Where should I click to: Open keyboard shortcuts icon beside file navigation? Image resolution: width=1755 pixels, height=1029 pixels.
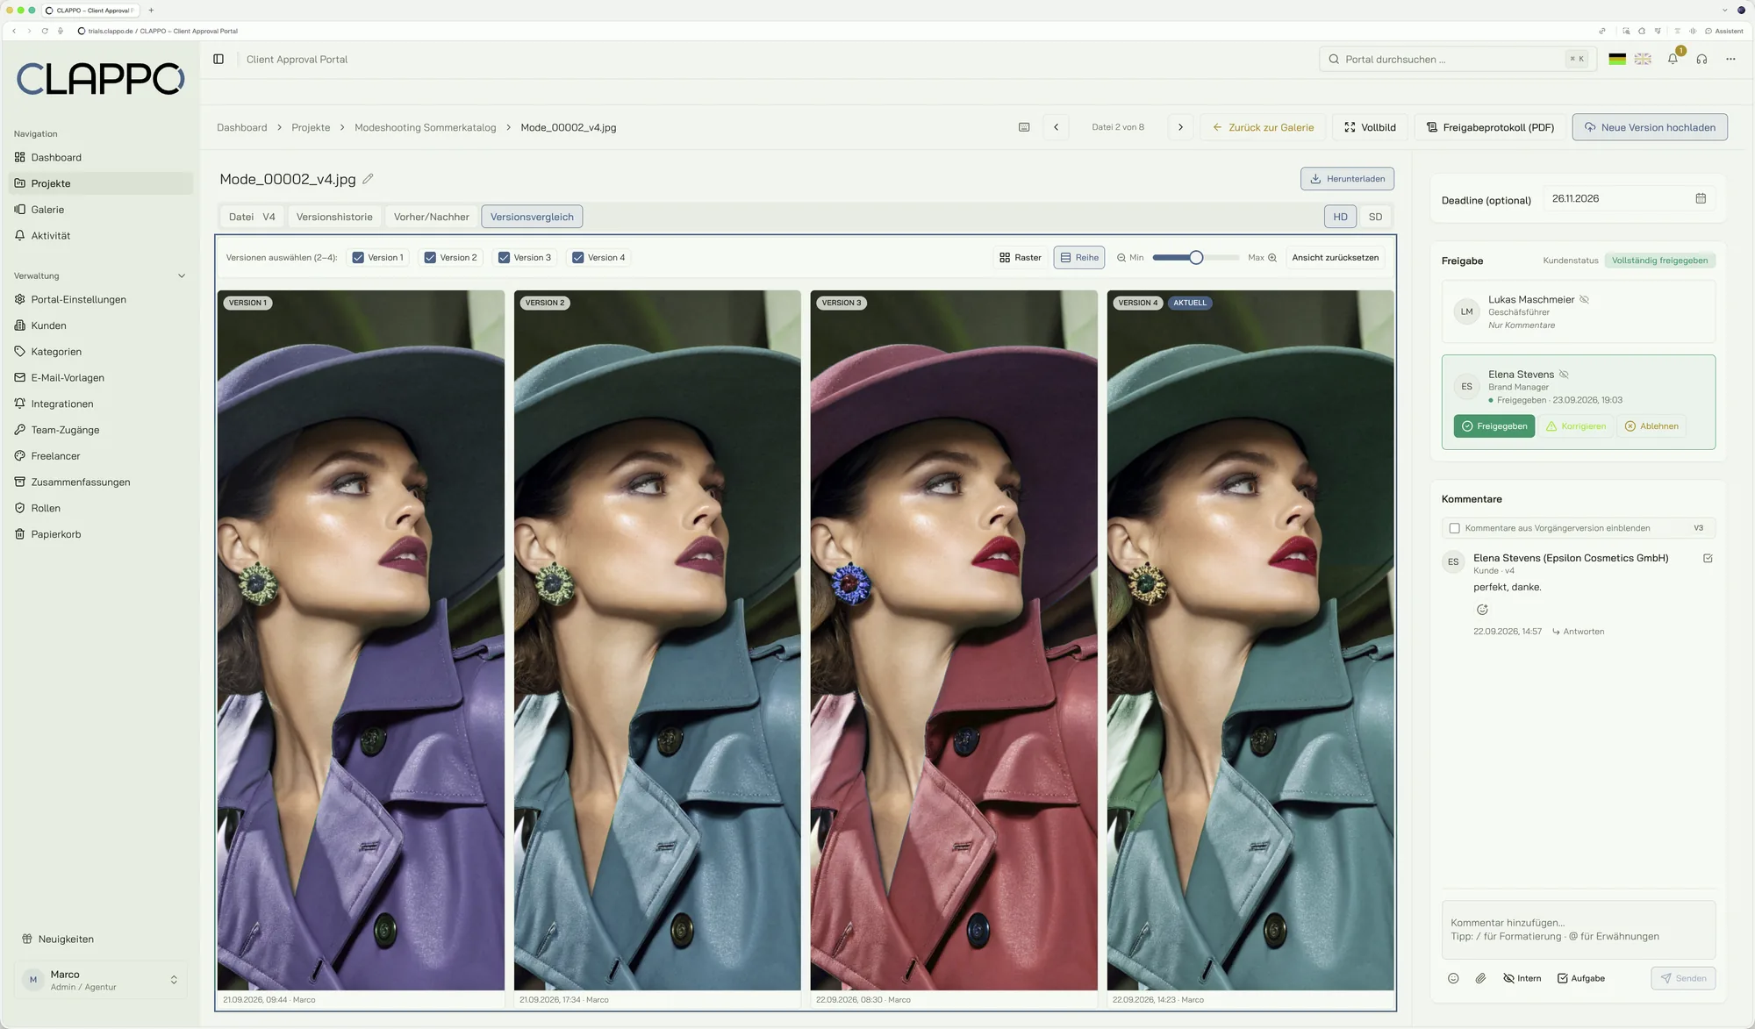point(1024,127)
